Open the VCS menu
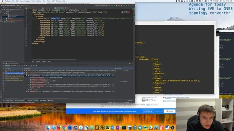Screen dimensions: 234x131 click(53, 1)
